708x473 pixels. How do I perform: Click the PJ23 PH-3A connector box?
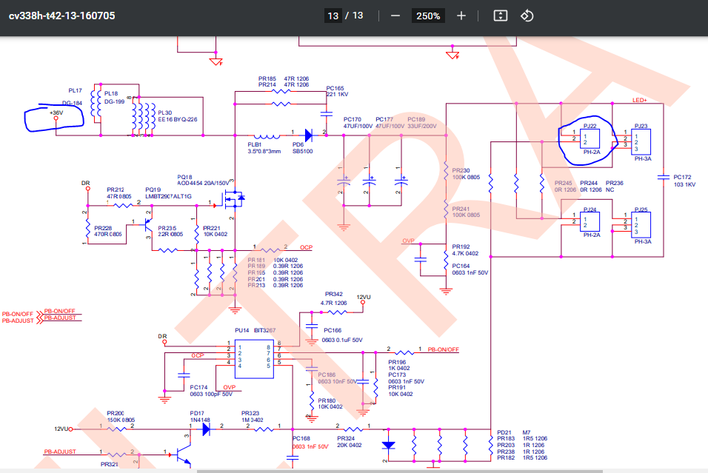641,141
